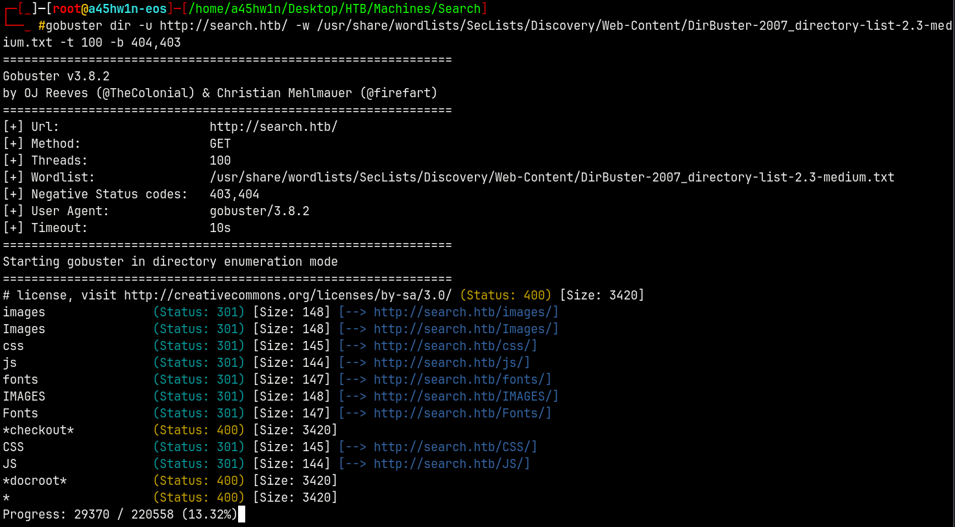Click the http://search.htb/JS/ uppercase redirect link
Image resolution: width=955 pixels, height=527 pixels.
pos(451,464)
